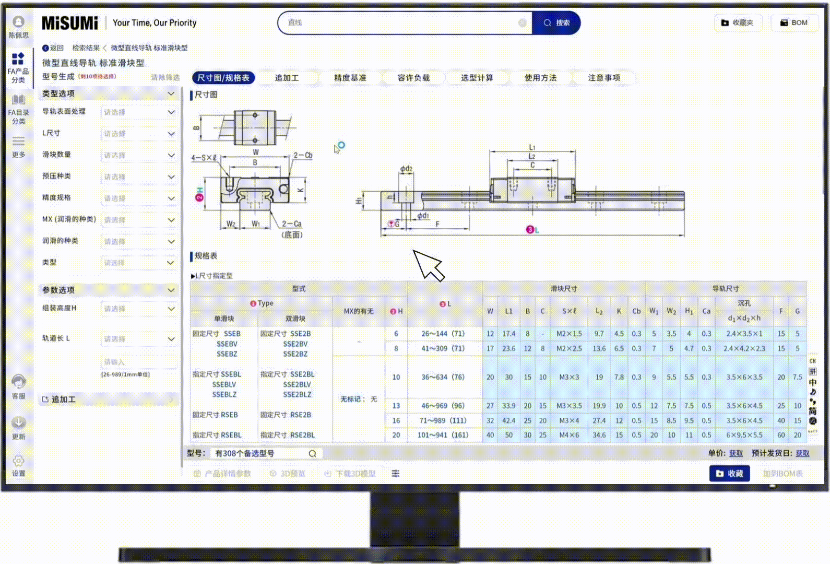The image size is (830, 564).
Task: Open FA目录分类 in the sidebar
Action: (x=18, y=110)
